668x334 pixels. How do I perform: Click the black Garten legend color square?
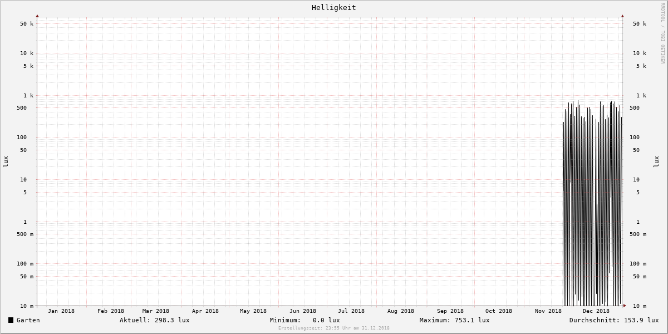pos(11,320)
